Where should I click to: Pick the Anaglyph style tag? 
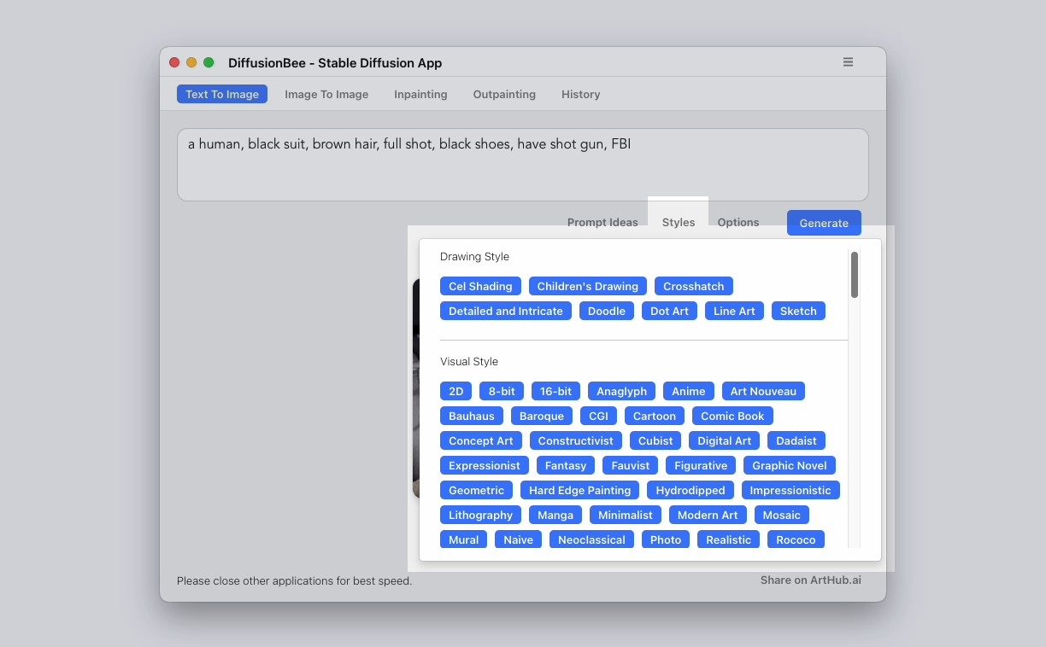point(621,391)
